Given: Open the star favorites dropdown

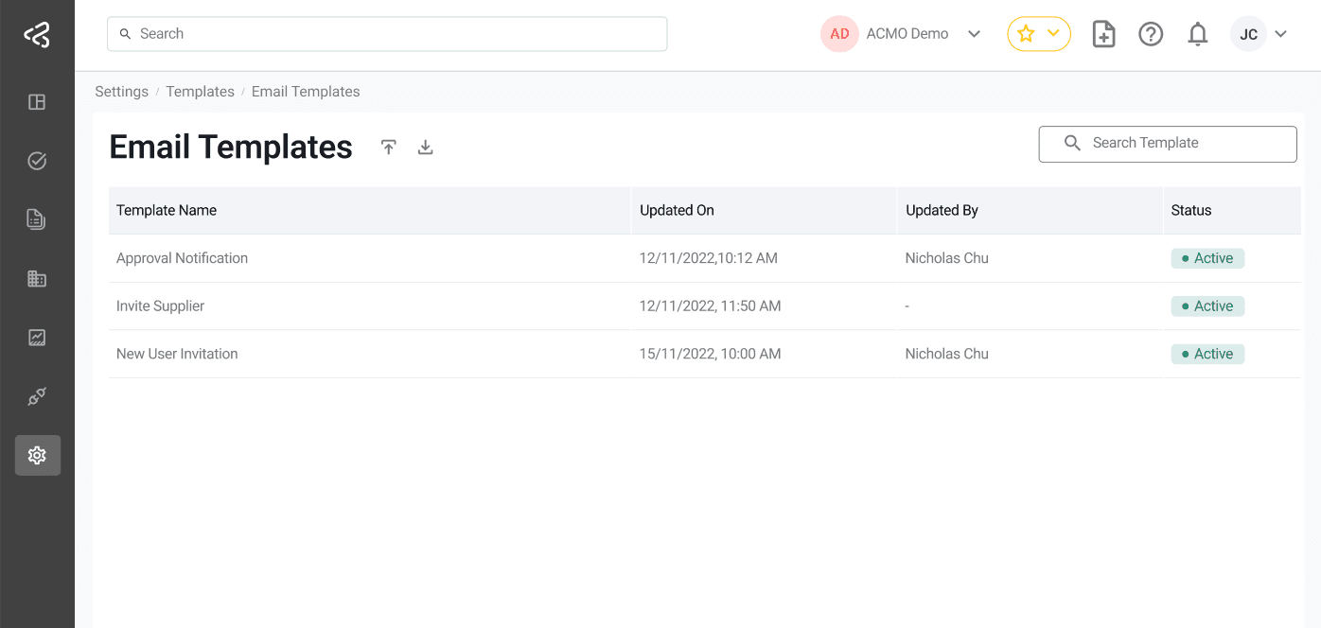Looking at the screenshot, I should click(x=1039, y=34).
